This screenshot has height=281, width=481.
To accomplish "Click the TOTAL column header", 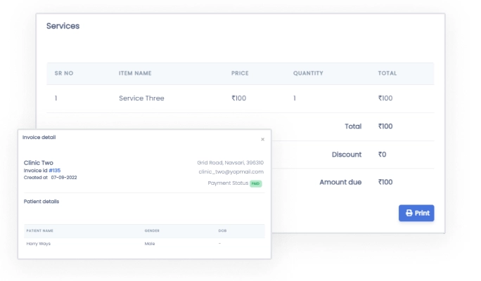I will (387, 73).
